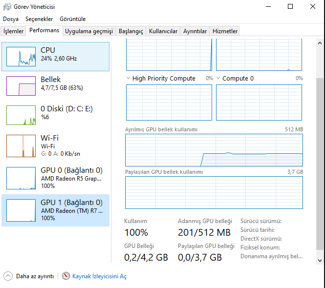Click the Kaynak İzleyicisi resource monitor icon

tap(66, 276)
